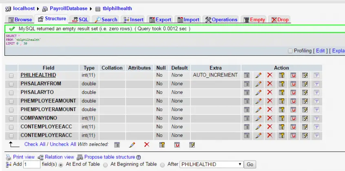Viewport: 345px width, 171px height.
Task: Click the With selected pencil Change icon
Action: pos(132,144)
